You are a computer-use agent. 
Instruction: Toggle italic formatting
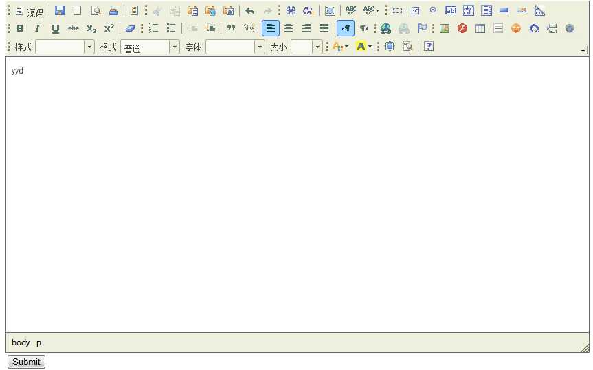coord(37,28)
